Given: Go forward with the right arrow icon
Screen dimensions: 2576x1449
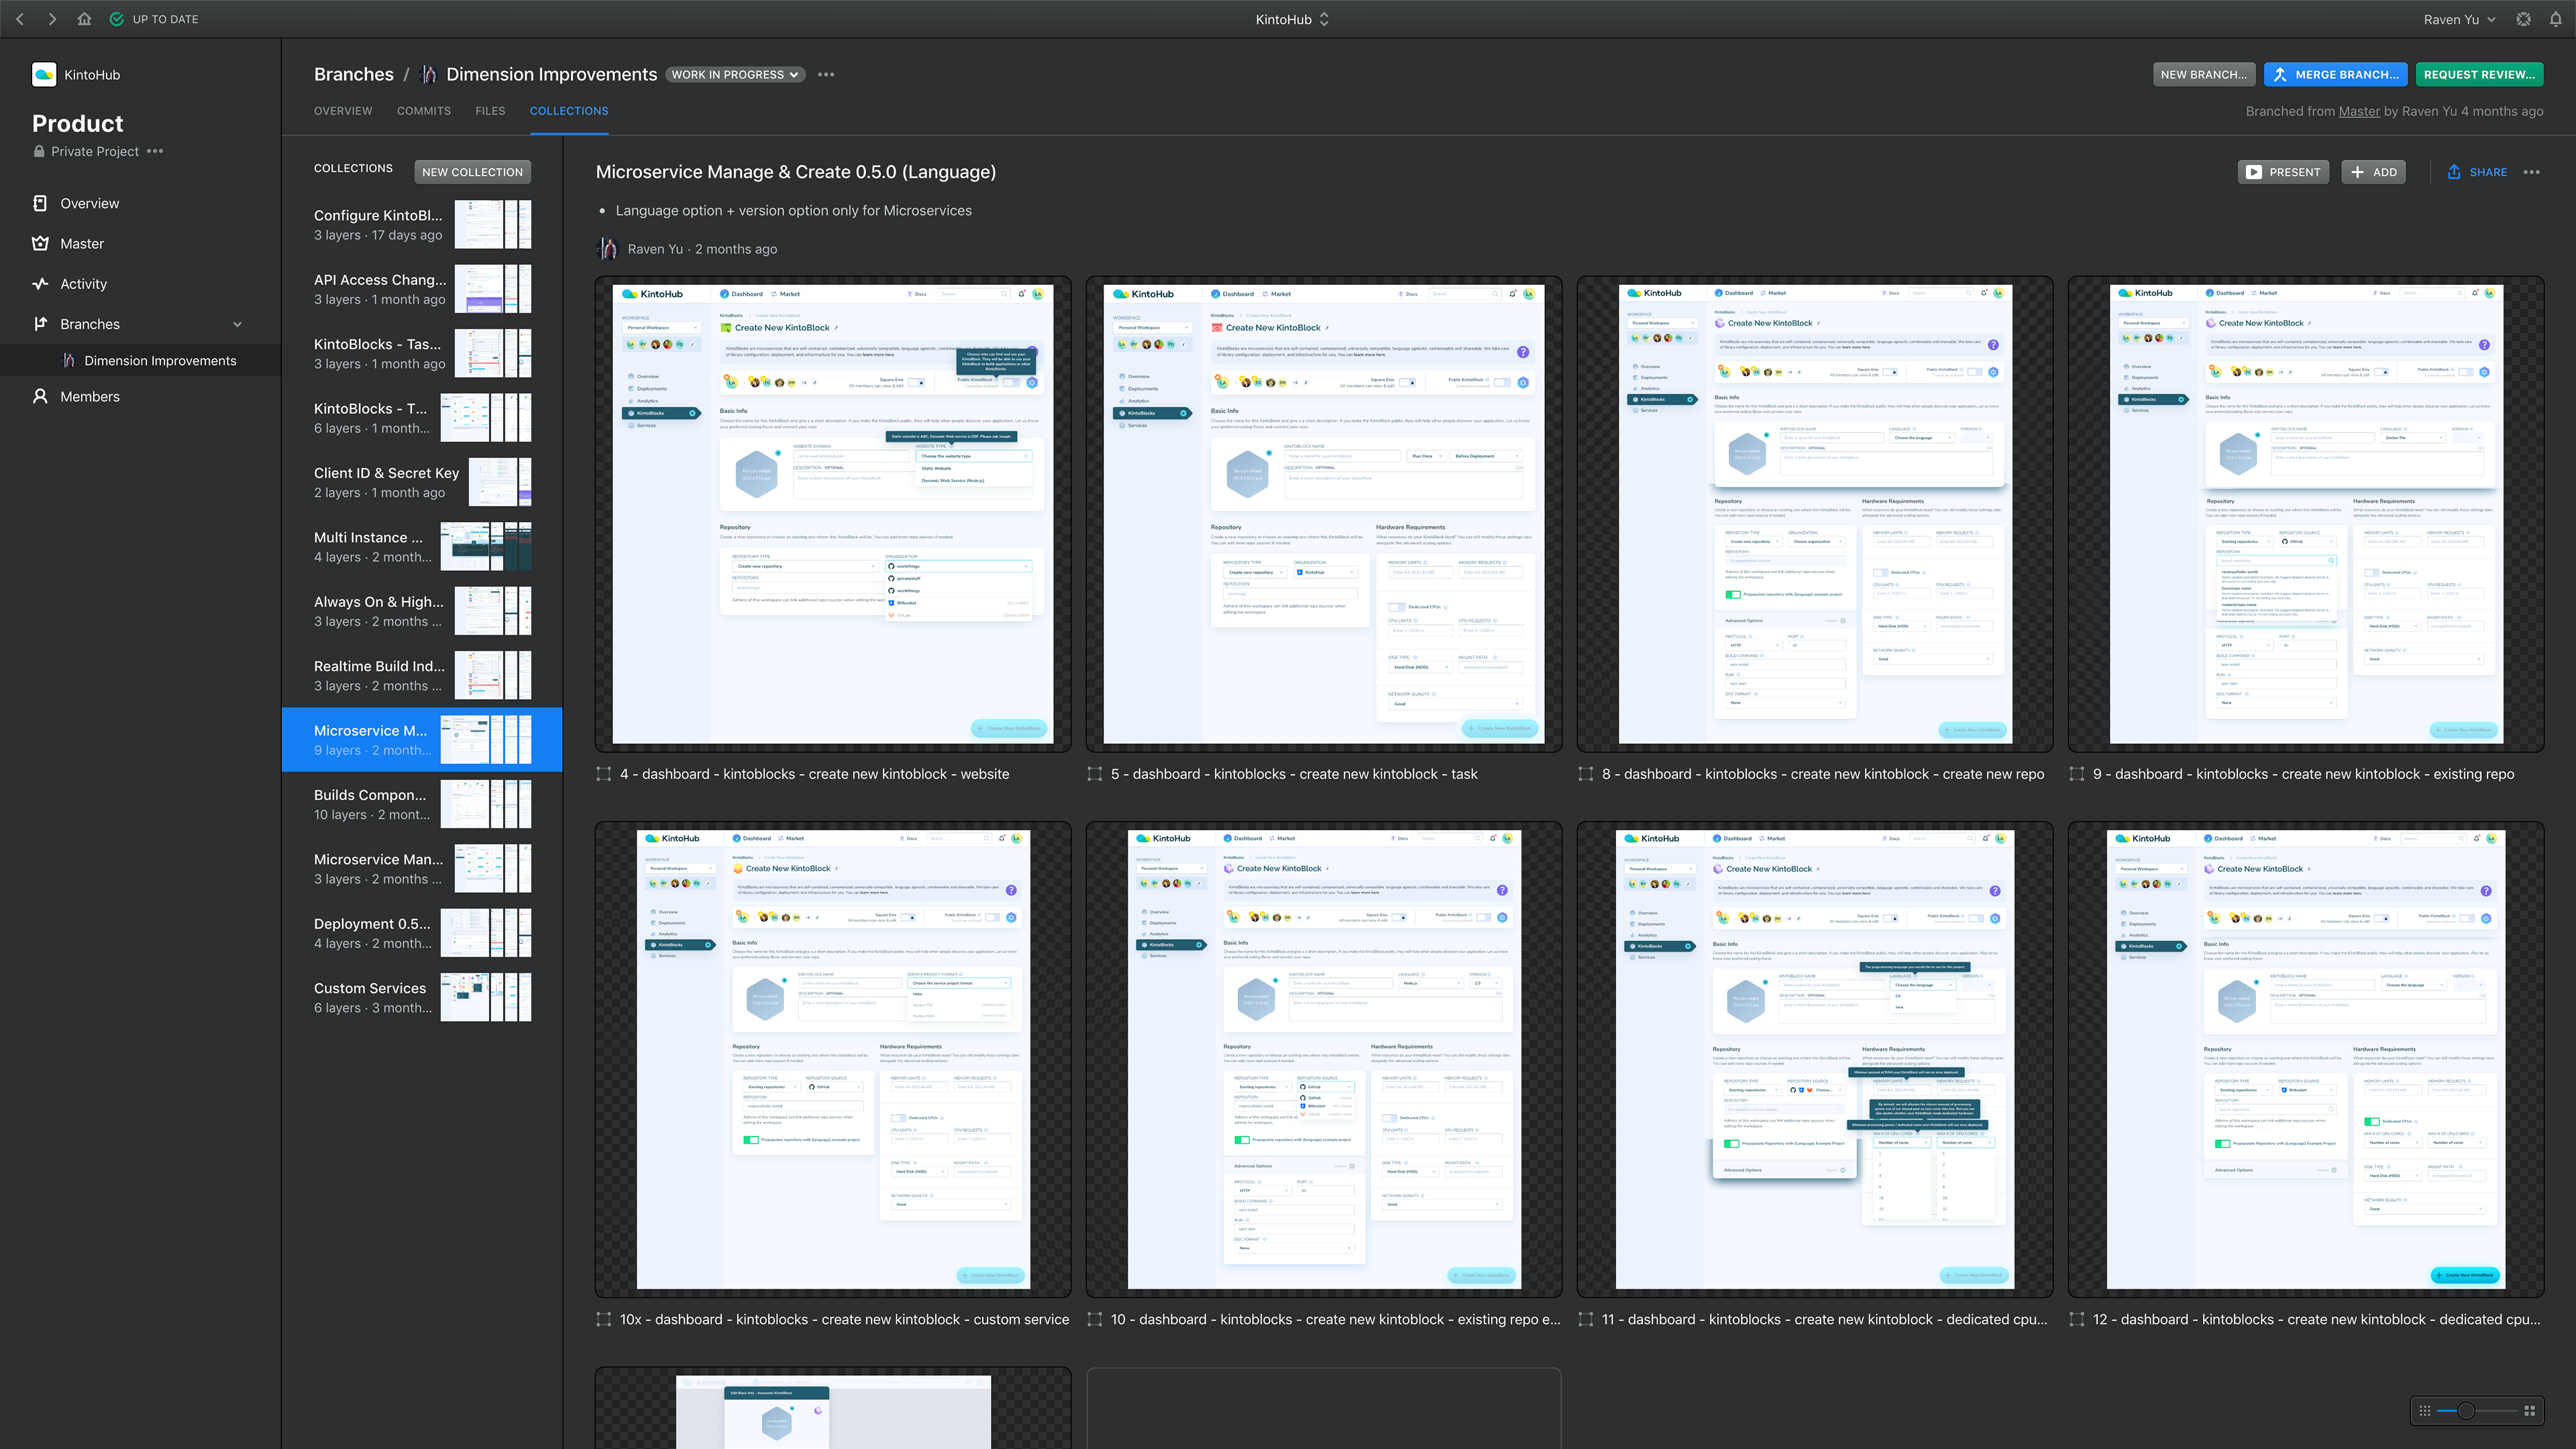Looking at the screenshot, I should 52,19.
